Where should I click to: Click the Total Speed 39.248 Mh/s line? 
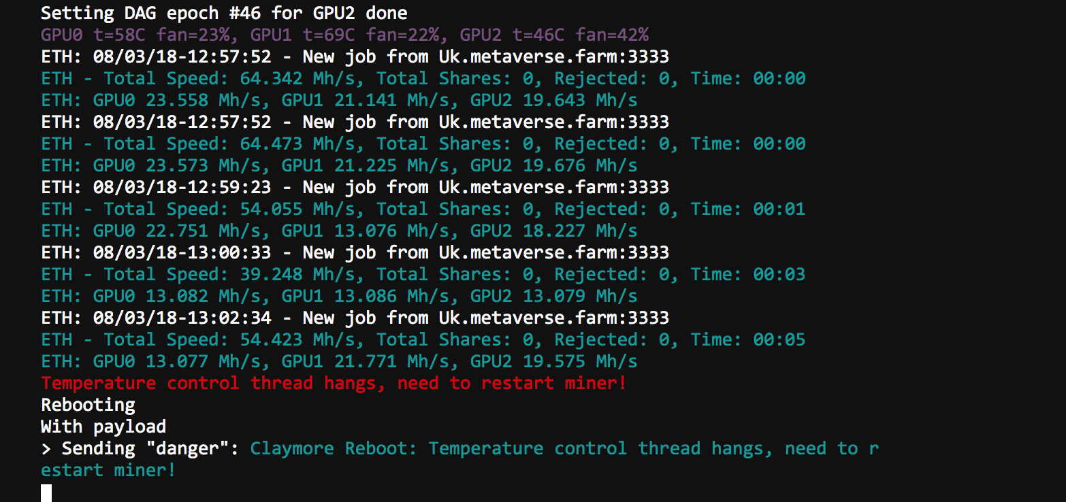click(x=423, y=274)
